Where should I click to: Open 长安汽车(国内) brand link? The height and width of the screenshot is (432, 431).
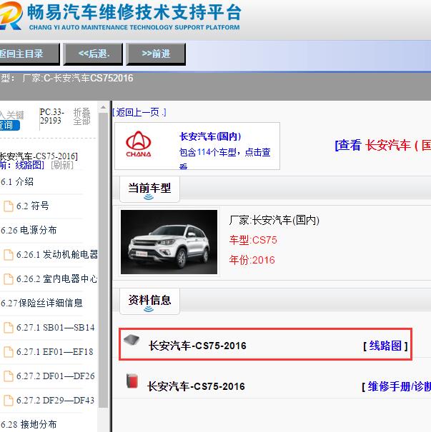coord(210,136)
